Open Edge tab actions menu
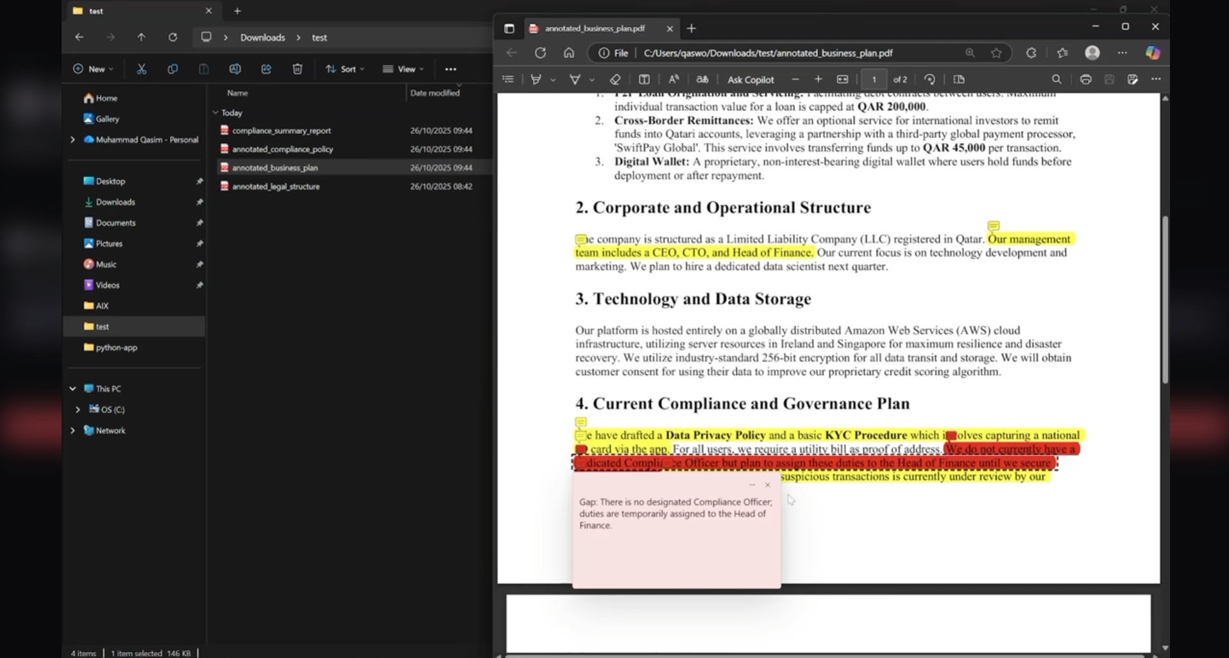The width and height of the screenshot is (1229, 658). [x=509, y=28]
